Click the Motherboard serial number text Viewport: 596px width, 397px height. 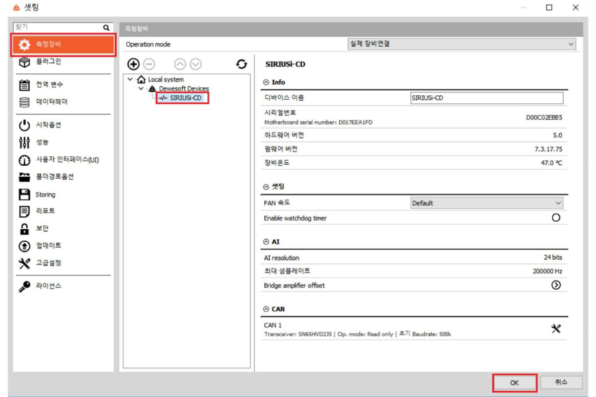pos(318,122)
